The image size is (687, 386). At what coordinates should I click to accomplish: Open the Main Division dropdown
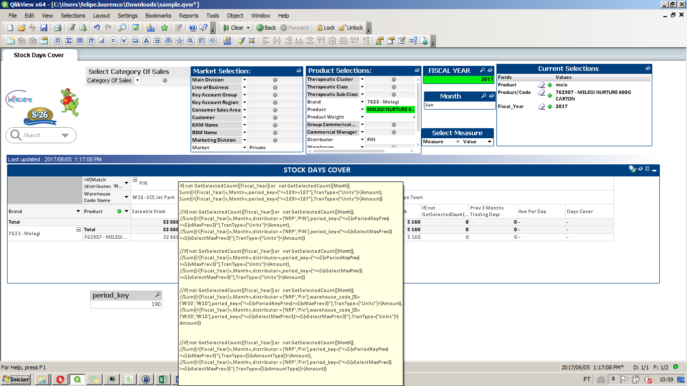[x=245, y=80]
